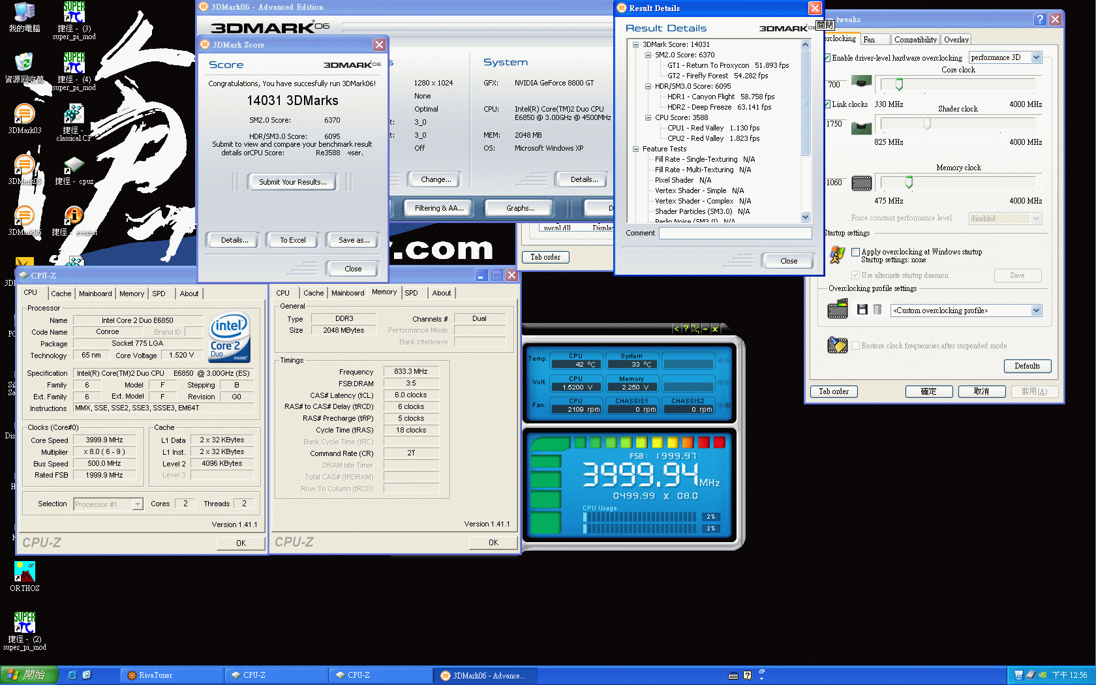Collapse the HDR/SM3.0 Score: 6095 node

pos(648,86)
